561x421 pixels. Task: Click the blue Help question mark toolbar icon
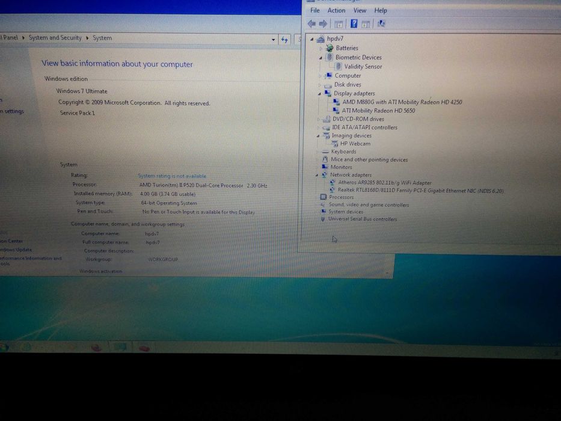point(354,23)
